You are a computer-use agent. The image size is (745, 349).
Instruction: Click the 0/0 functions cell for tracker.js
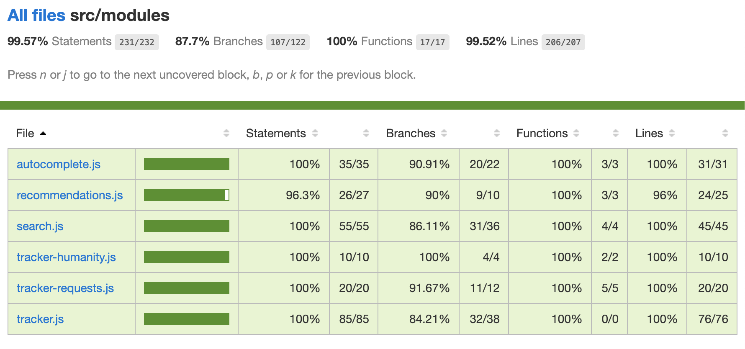[610, 319]
